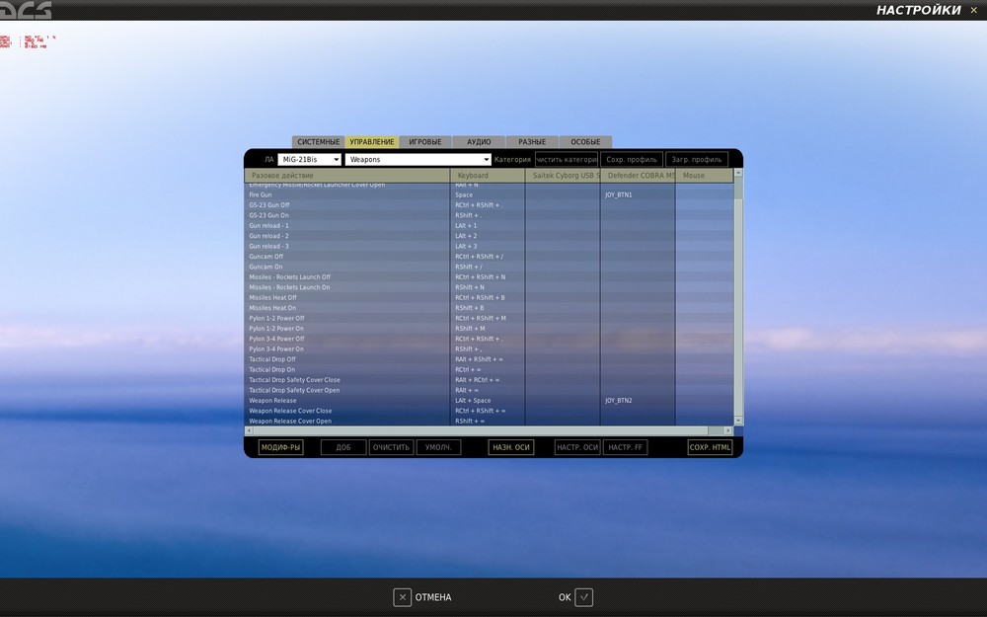This screenshot has width=987, height=617.
Task: Click the horizontal scrollbar left arrow
Action: (249, 430)
